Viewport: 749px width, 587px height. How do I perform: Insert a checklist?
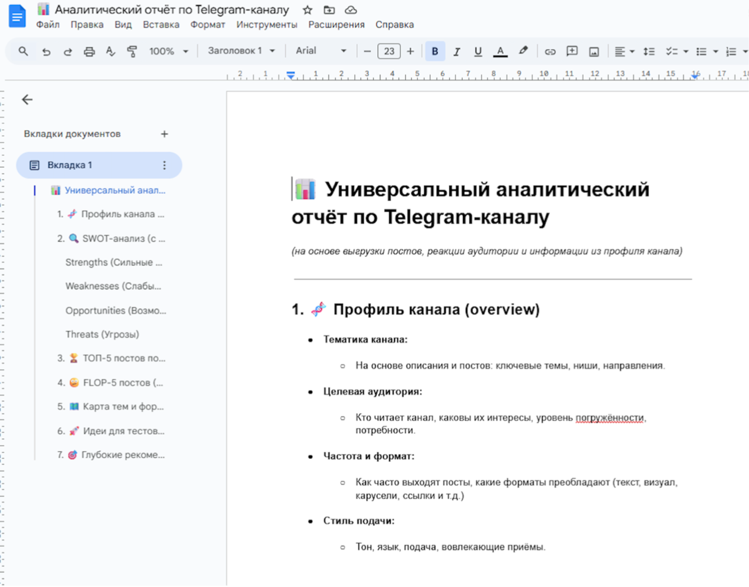pyautogui.click(x=671, y=51)
